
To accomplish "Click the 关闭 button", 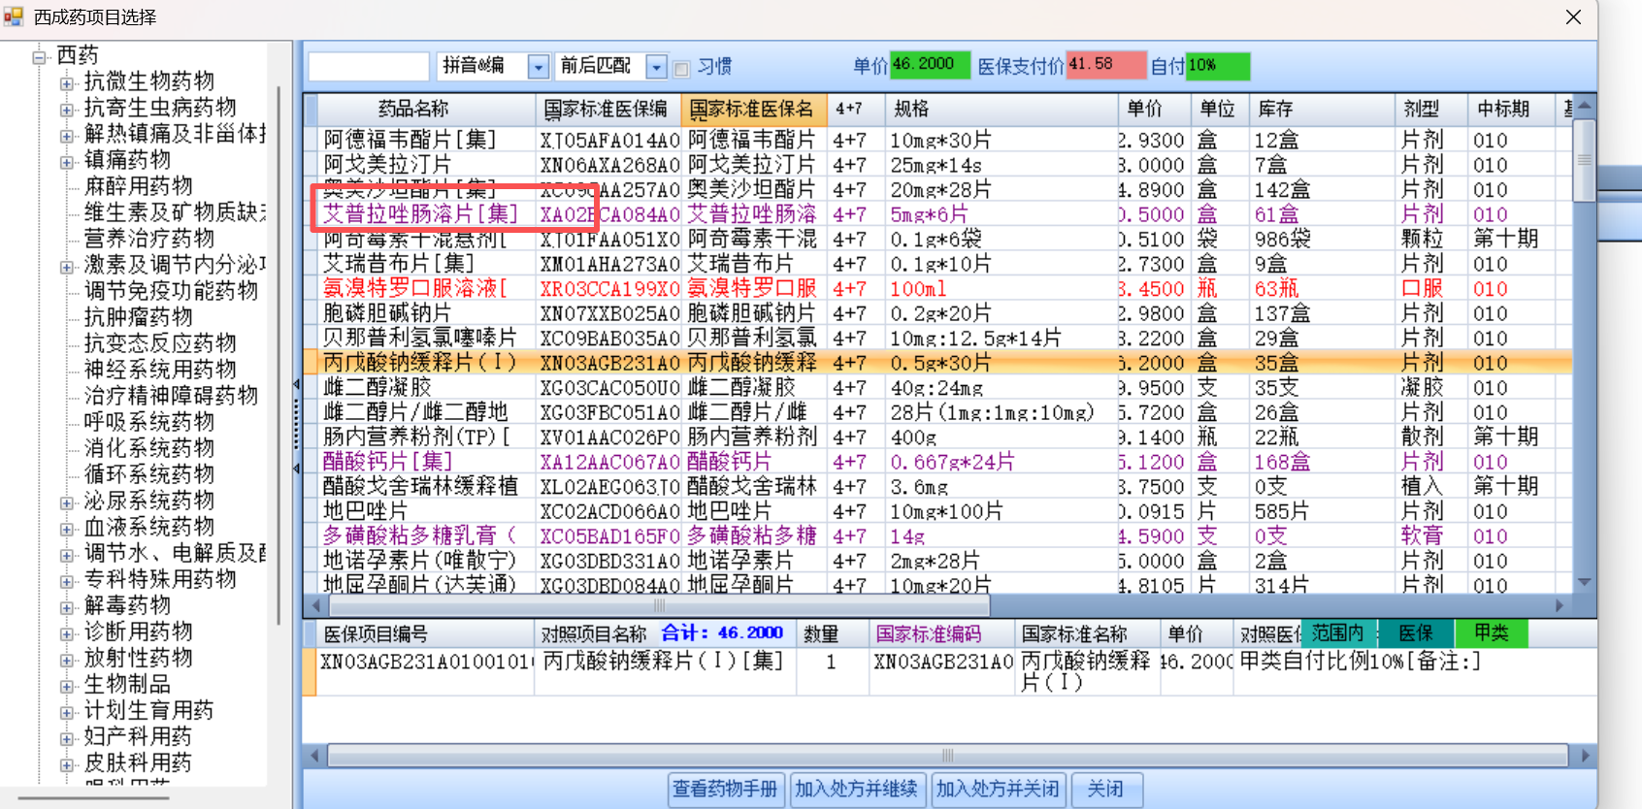I will (1106, 789).
